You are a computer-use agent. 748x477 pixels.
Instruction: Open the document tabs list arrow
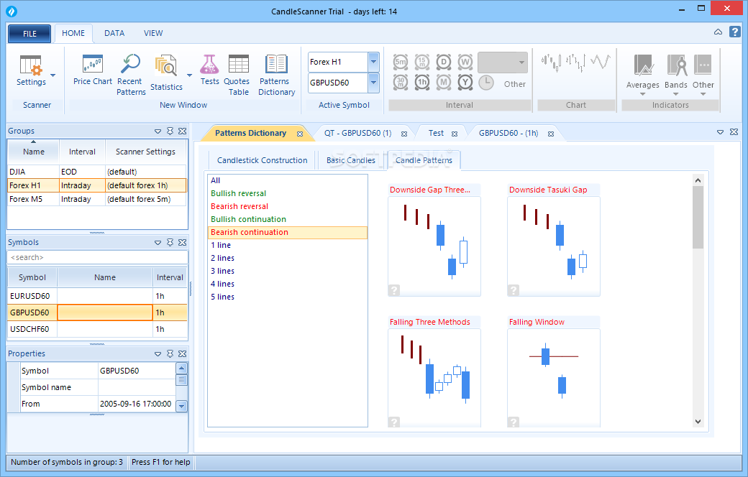[721, 132]
